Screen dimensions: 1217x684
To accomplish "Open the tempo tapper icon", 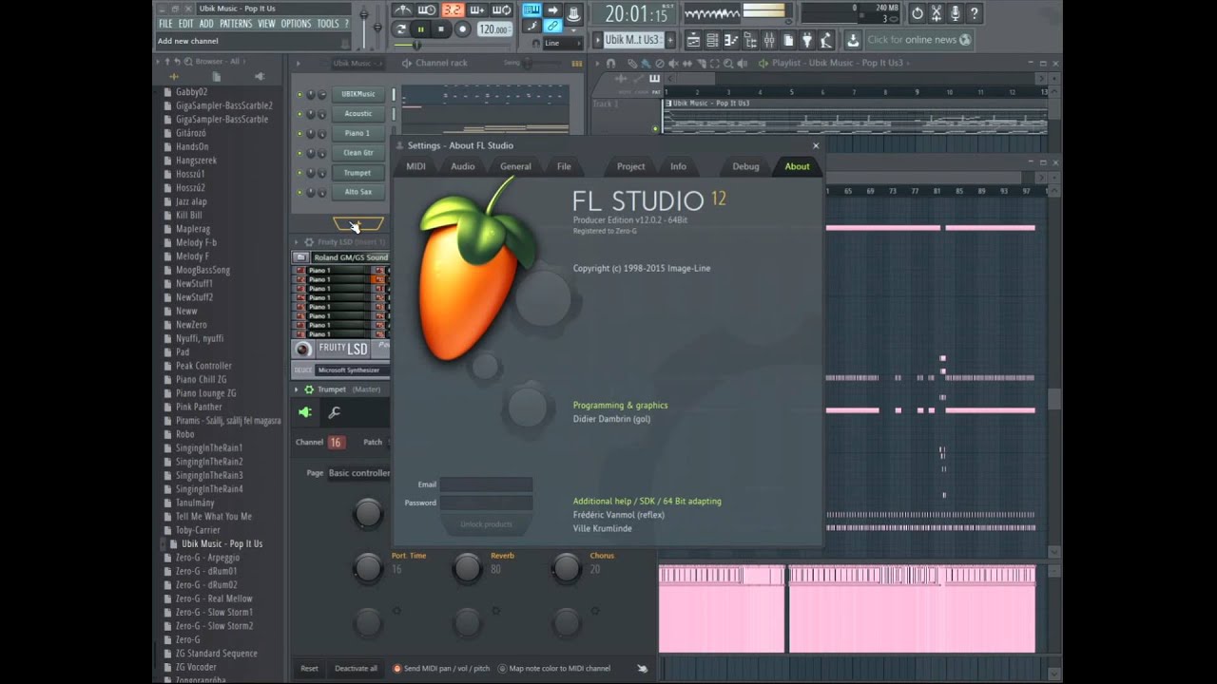I will (825, 40).
